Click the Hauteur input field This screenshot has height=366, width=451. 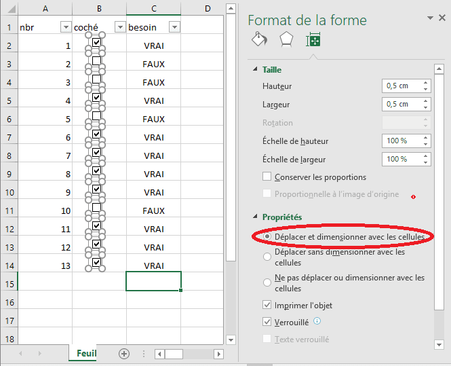click(x=400, y=86)
